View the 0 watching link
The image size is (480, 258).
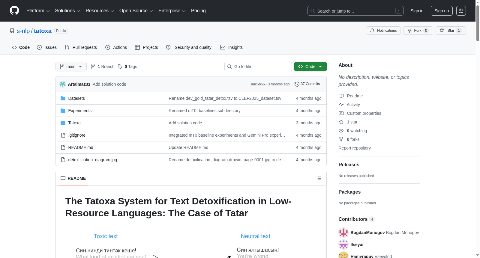(x=353, y=131)
